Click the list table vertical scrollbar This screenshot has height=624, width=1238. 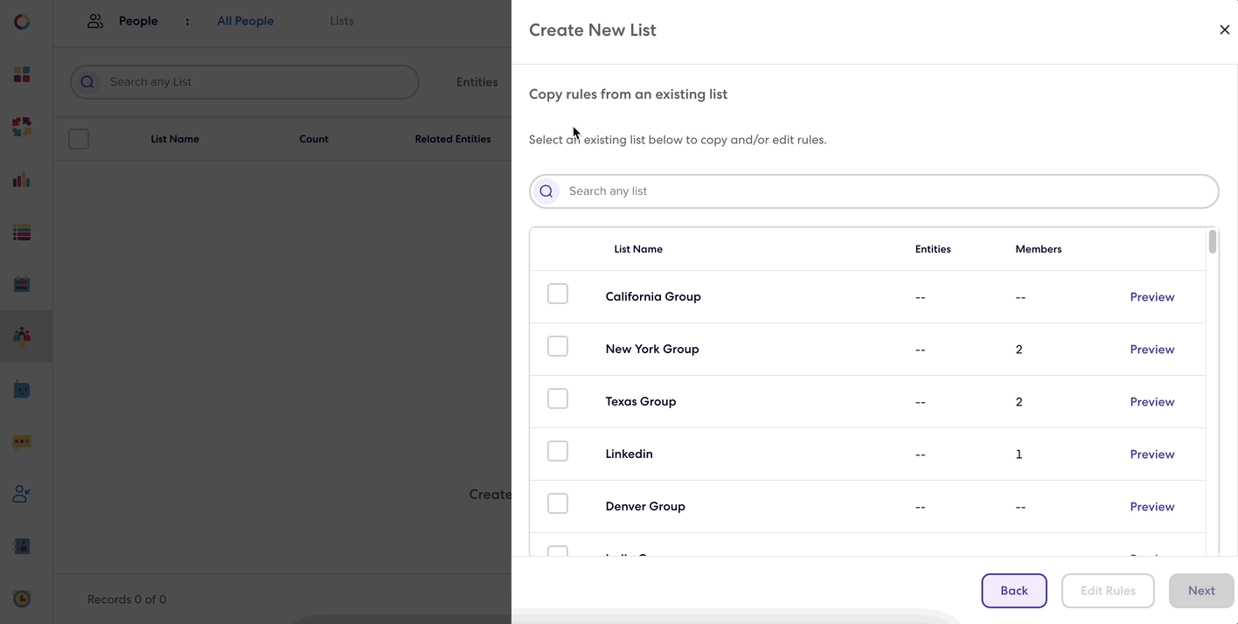tap(1213, 242)
